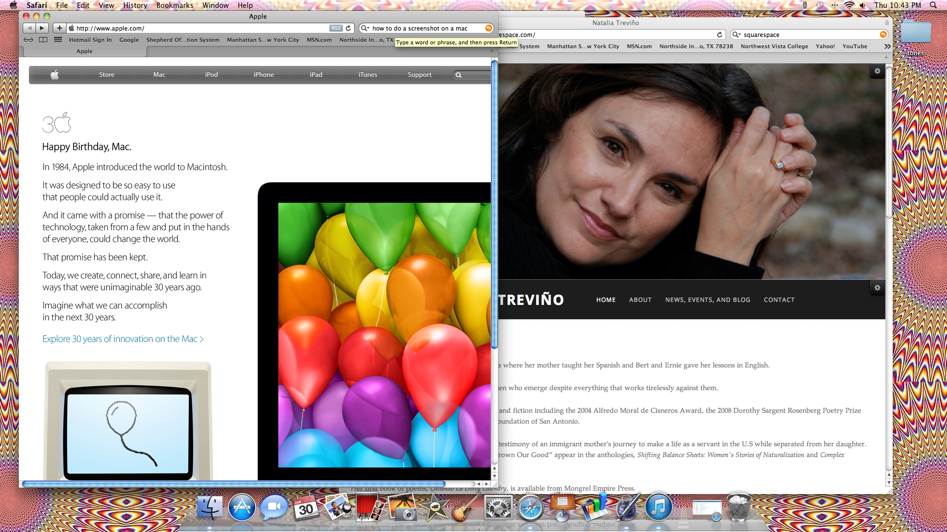The width and height of the screenshot is (947, 532).
Task: Click the vertical scrollbar in the Apple window
Action: pos(494,204)
